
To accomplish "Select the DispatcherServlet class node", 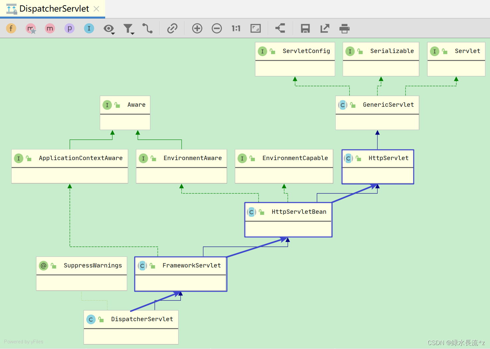I will tap(131, 327).
